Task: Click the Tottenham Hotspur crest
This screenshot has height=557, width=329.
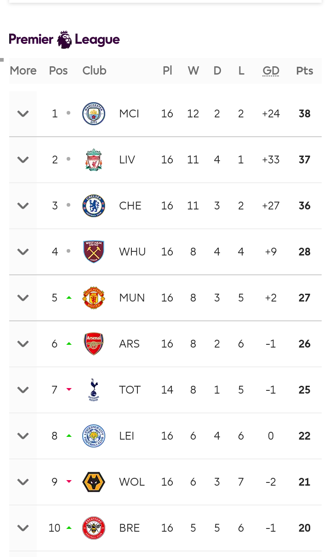Action: pos(94,390)
